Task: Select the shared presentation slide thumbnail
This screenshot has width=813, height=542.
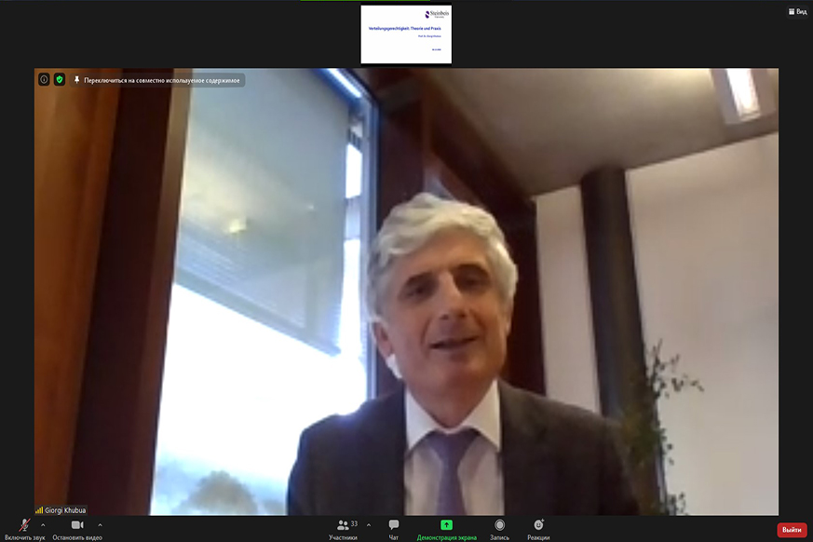Action: tap(406, 34)
